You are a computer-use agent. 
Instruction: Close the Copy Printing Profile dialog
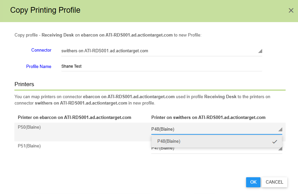tap(291, 10)
